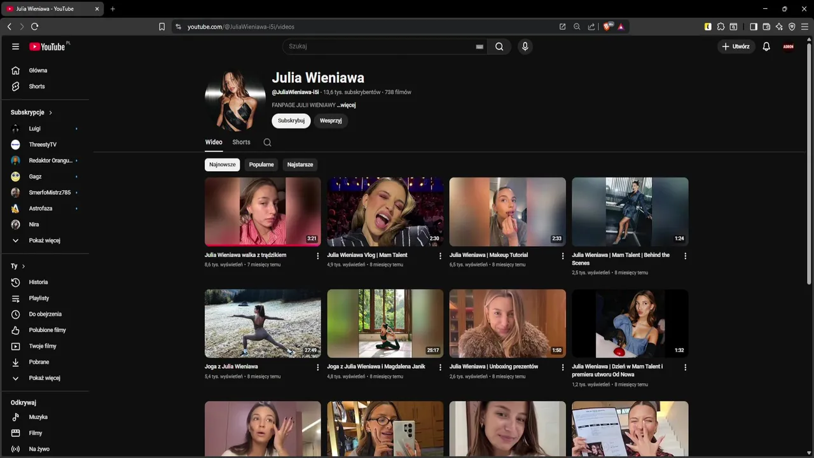This screenshot has width=814, height=458.
Task: Click the Brave Rewards triangle icon
Action: [621, 27]
